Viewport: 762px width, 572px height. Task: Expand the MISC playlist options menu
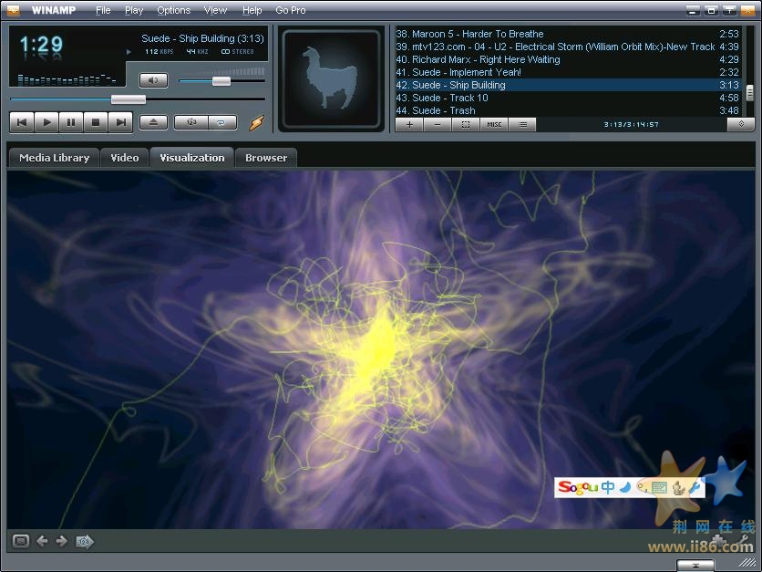[x=493, y=124]
